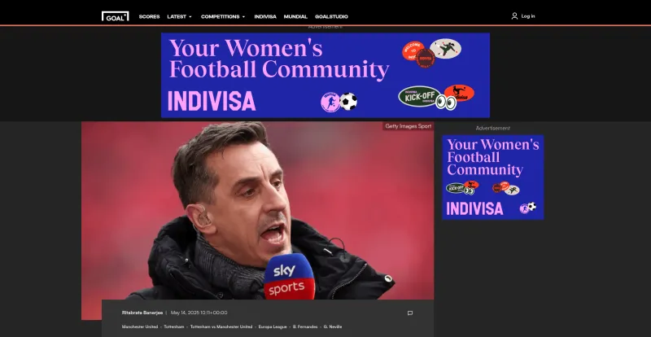The image size is (651, 337).
Task: Select the Tottenham tag
Action: tap(174, 326)
